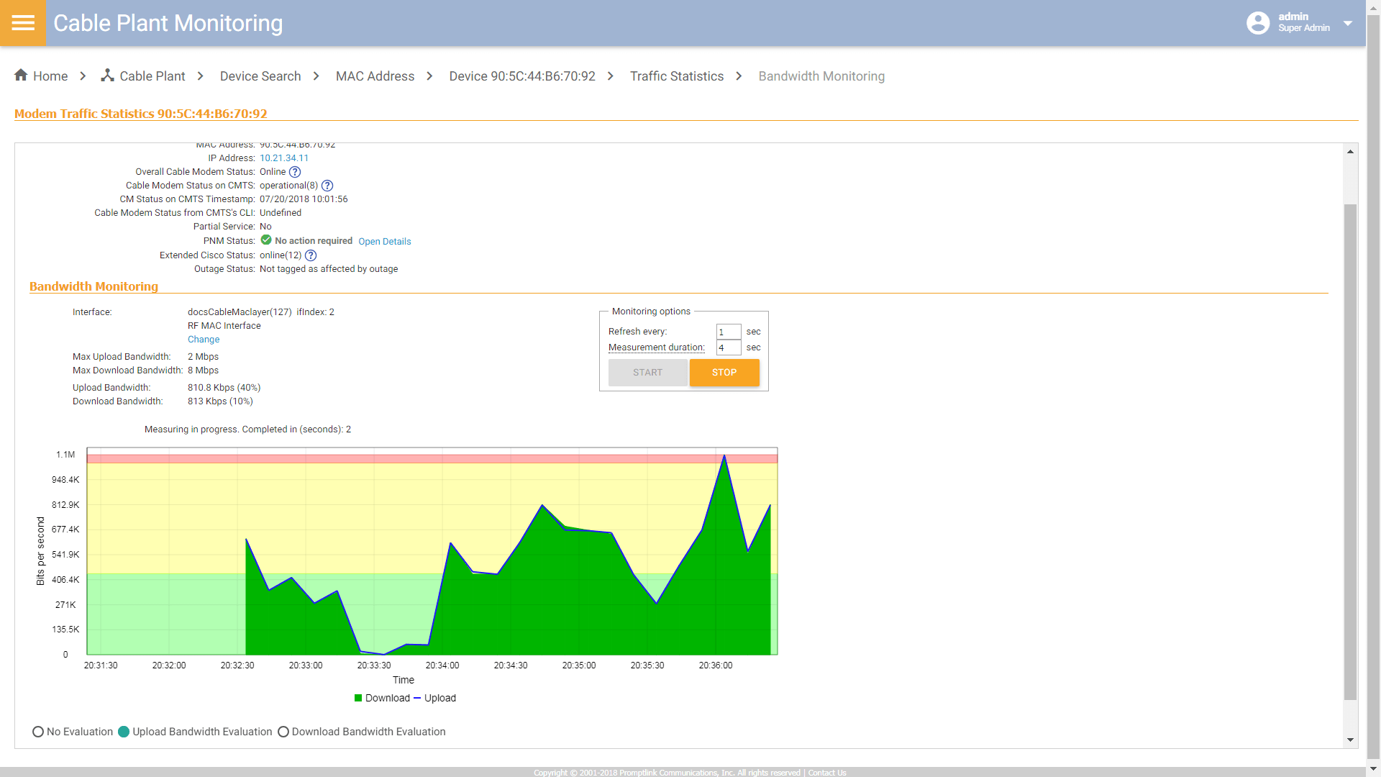Stop bandwidth monitoring with STOP button
1381x777 pixels.
point(724,373)
